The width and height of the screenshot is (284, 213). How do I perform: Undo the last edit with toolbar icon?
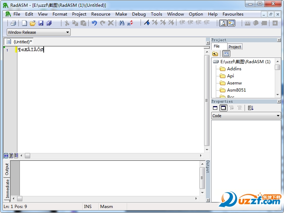94,23
